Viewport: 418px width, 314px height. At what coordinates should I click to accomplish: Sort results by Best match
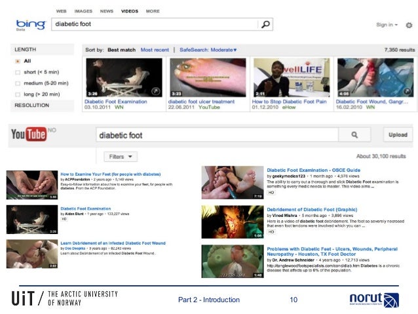[x=122, y=50]
